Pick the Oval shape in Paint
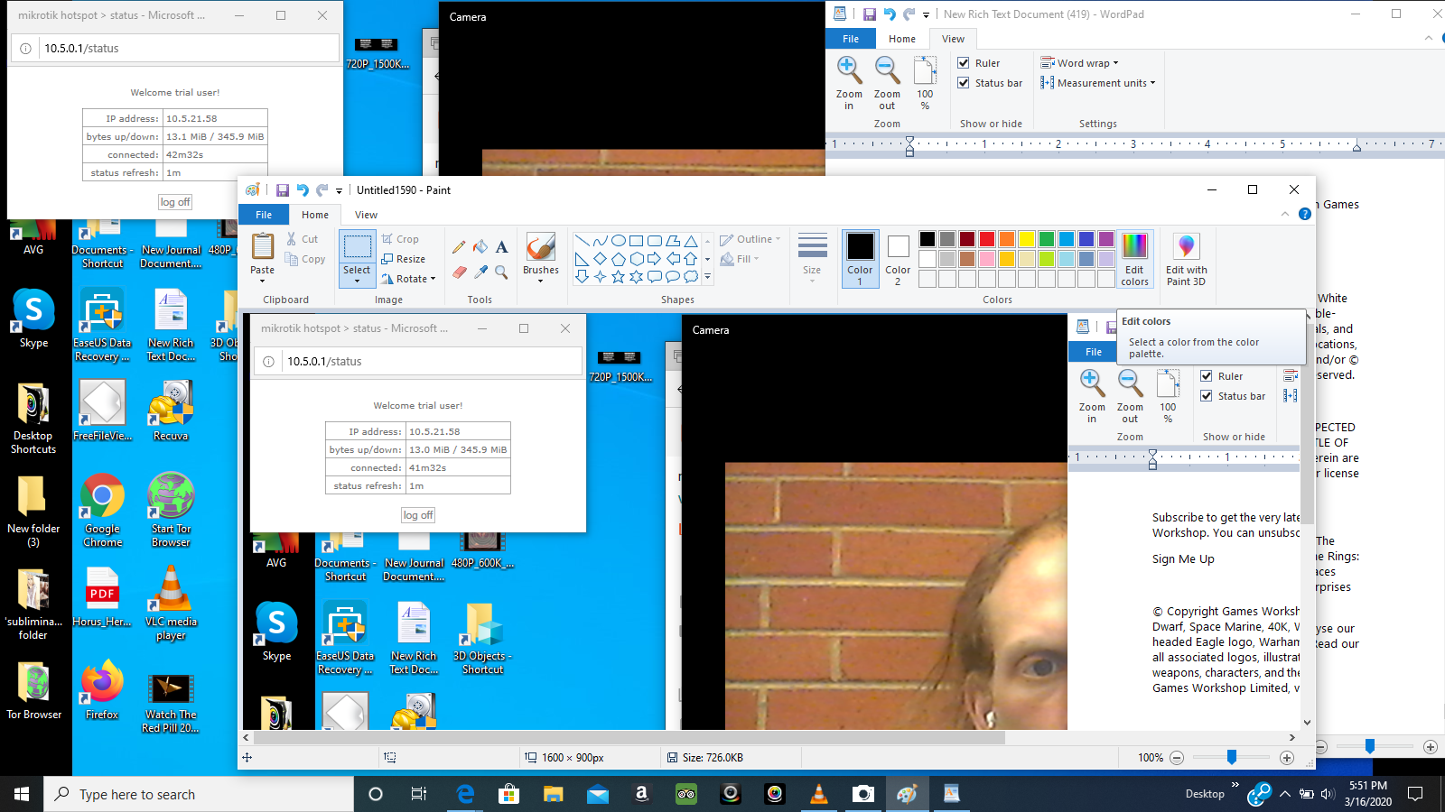The image size is (1445, 812). [619, 241]
